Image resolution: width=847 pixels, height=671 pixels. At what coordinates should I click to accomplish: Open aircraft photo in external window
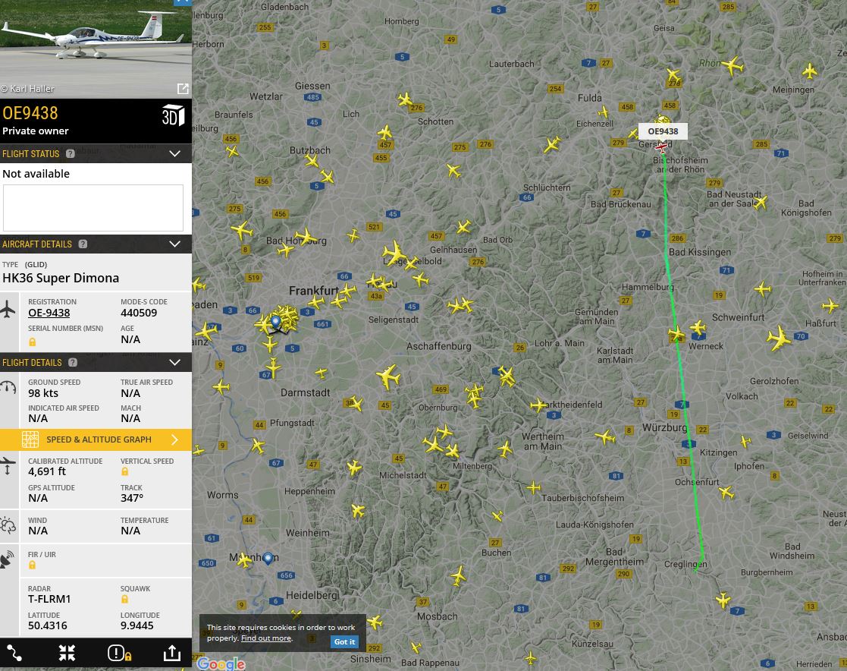tap(183, 89)
